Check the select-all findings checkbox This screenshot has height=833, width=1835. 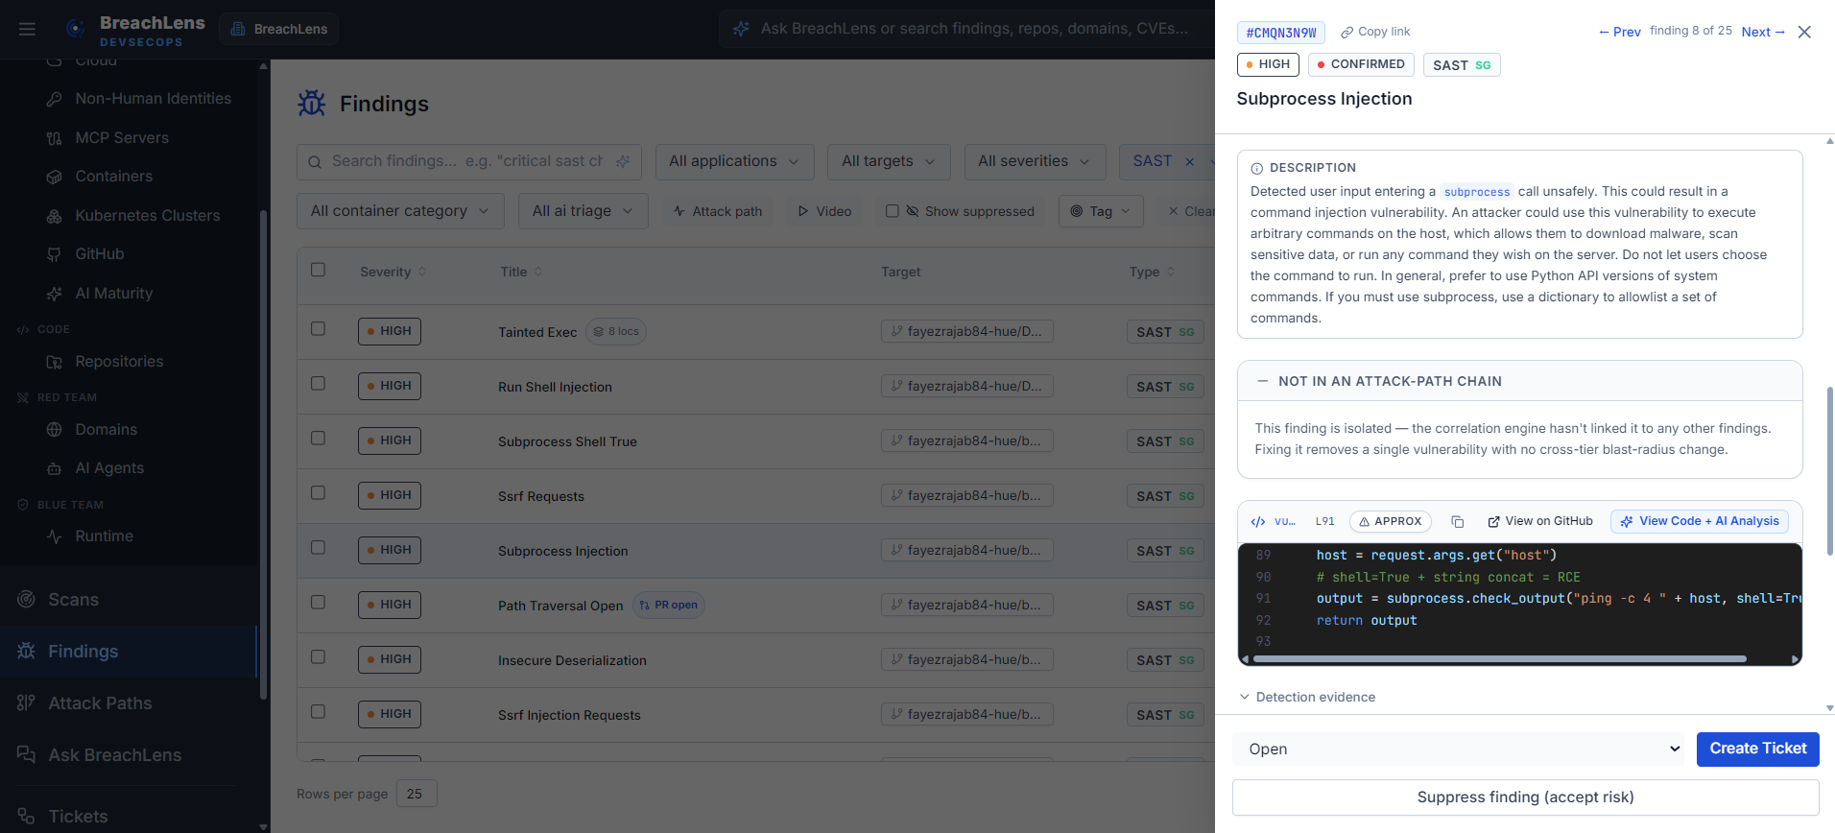[x=319, y=270]
